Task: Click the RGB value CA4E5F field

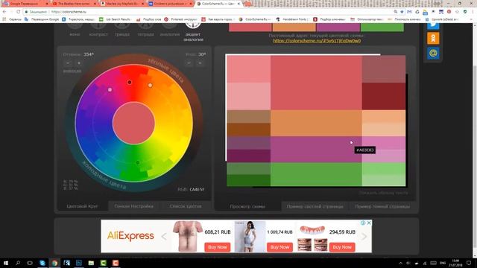Action: (197, 189)
